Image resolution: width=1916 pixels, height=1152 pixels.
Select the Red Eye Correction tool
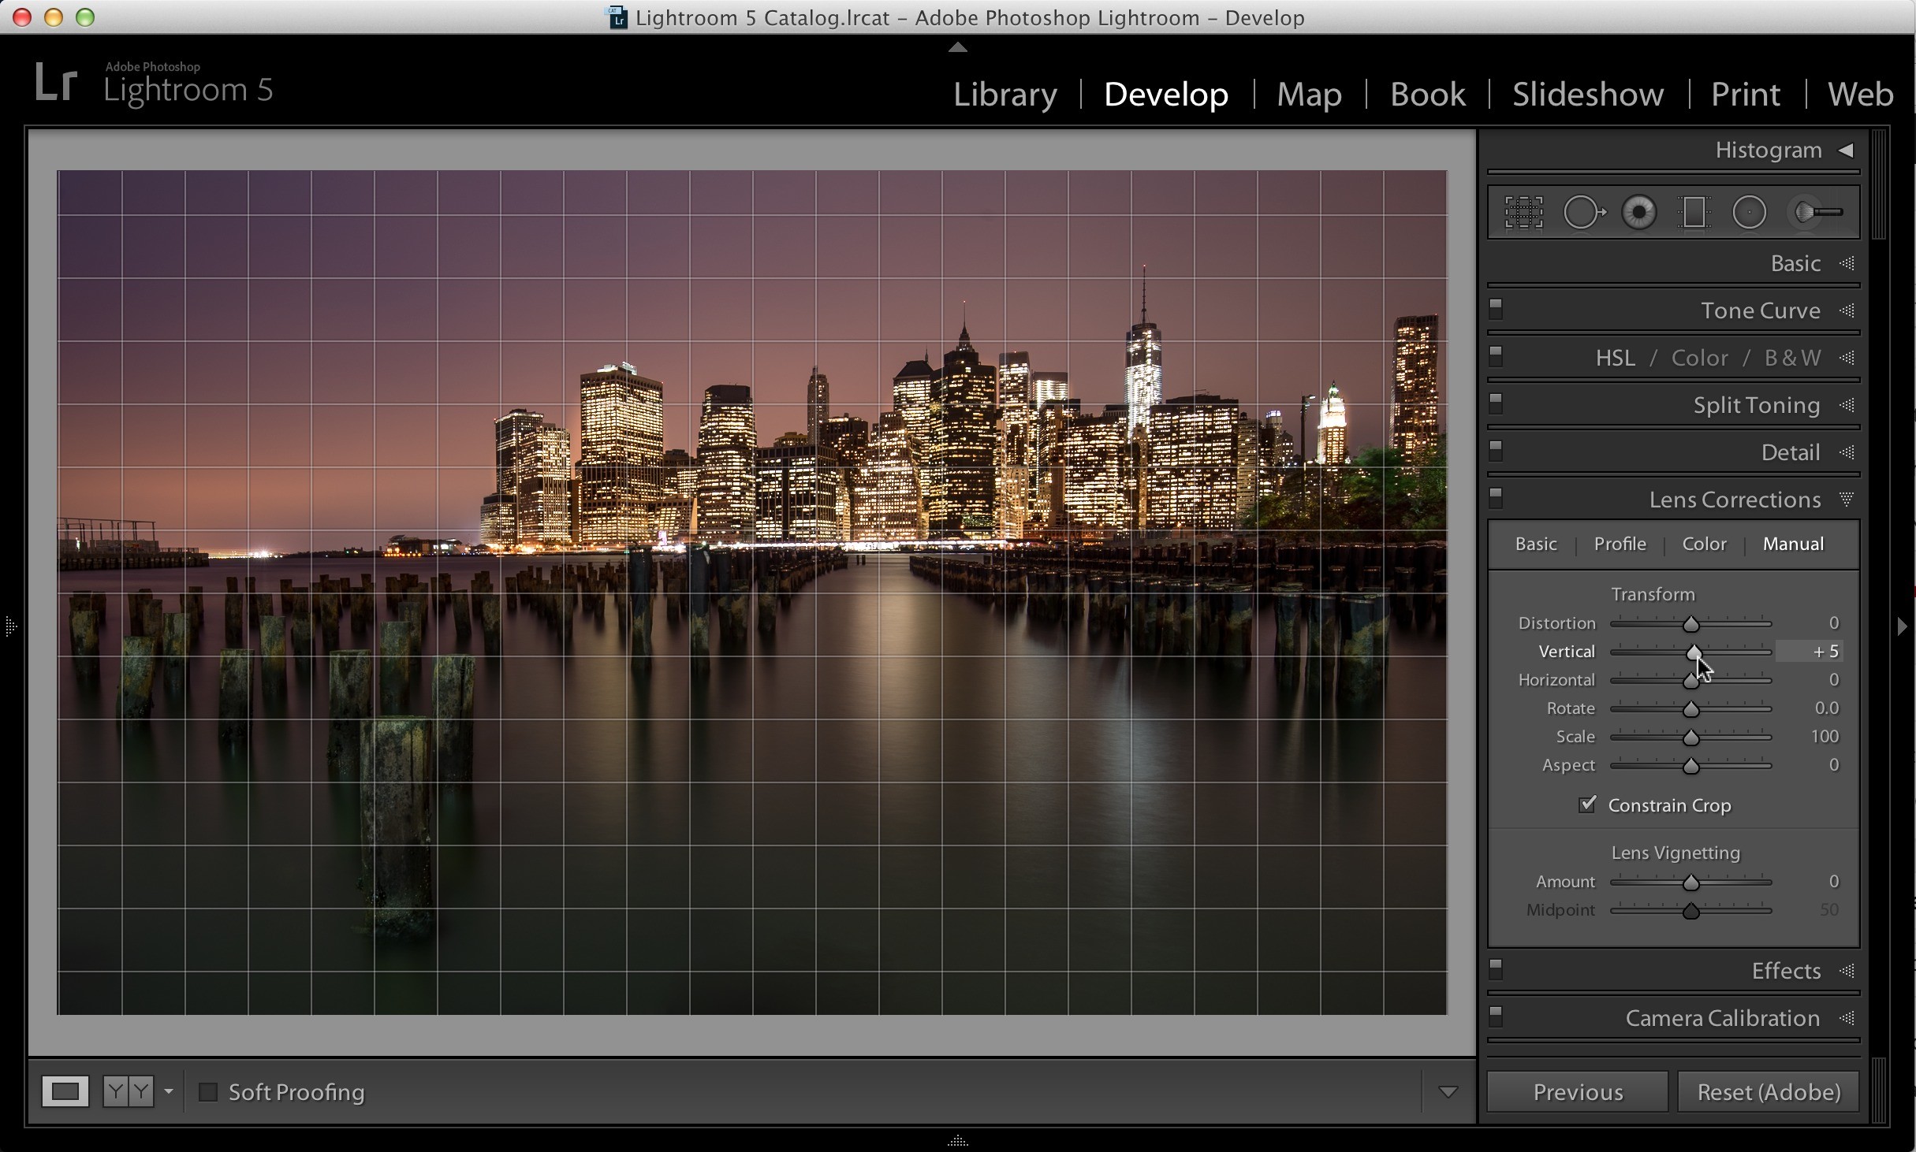[x=1639, y=213]
